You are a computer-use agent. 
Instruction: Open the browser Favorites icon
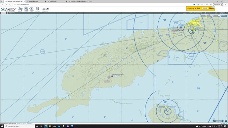click(x=207, y=5)
